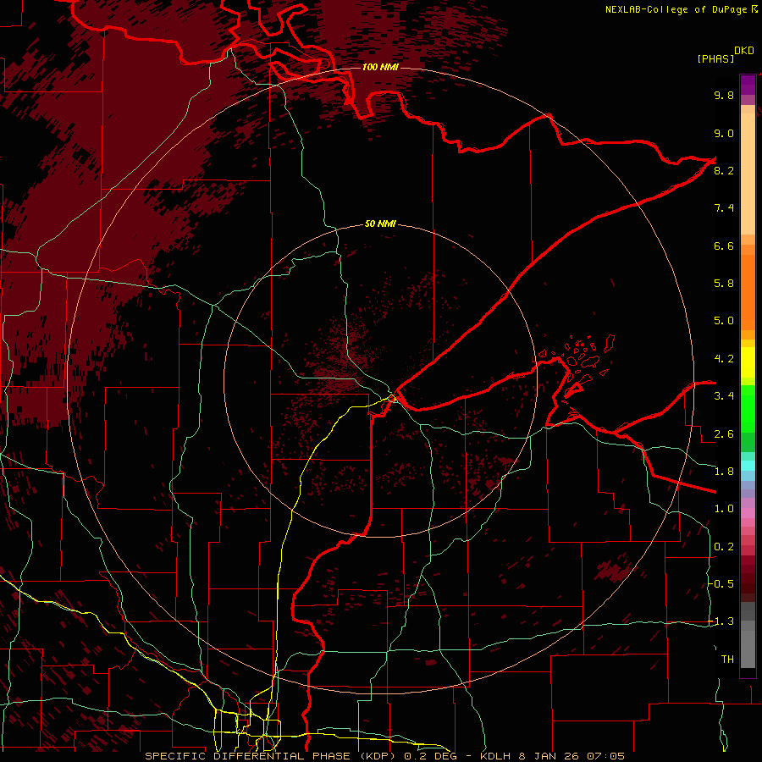Click the 2.6 scale value

tap(724, 434)
